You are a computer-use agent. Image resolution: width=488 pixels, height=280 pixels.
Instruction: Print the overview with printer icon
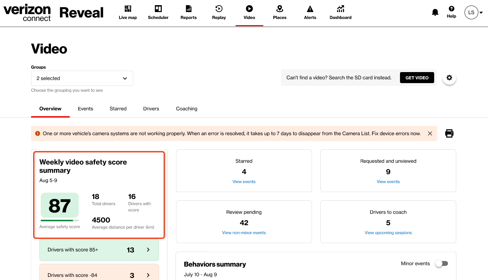pyautogui.click(x=449, y=133)
